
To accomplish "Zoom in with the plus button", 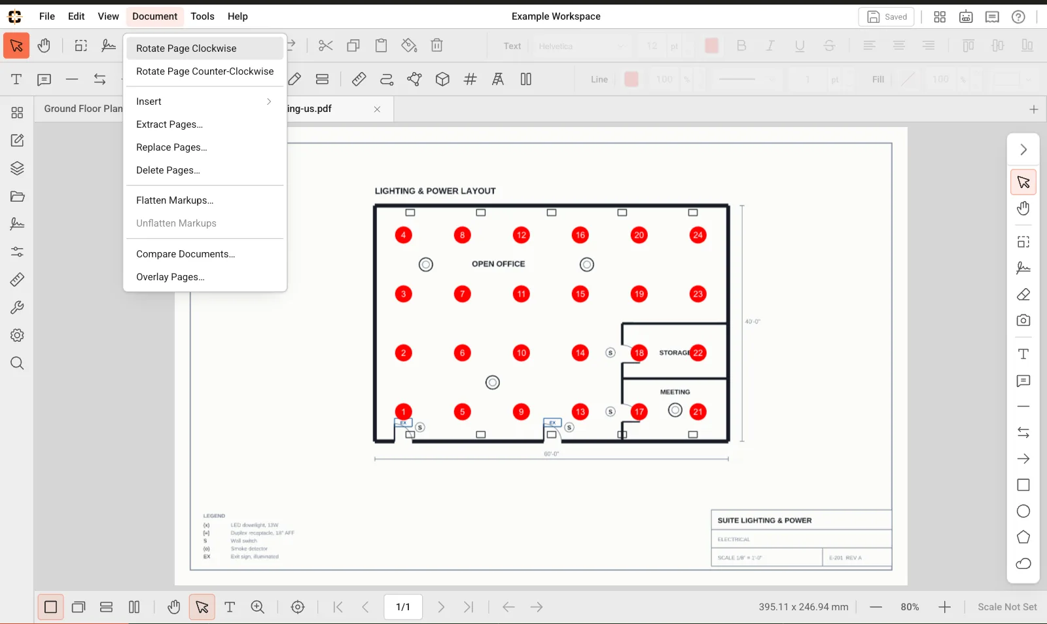I will [x=944, y=607].
